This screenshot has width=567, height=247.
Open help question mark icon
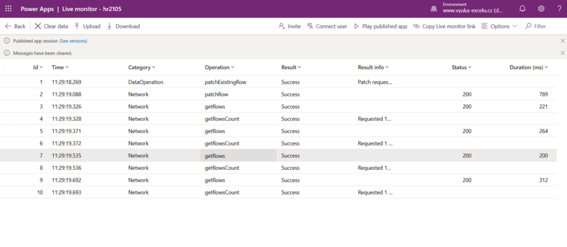point(559,9)
